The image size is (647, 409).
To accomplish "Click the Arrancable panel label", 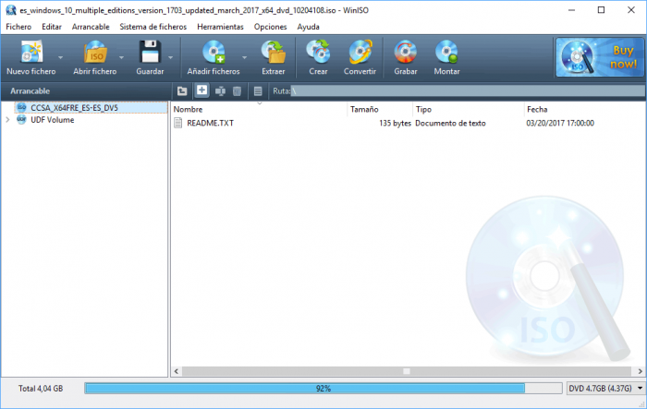I will pos(31,91).
